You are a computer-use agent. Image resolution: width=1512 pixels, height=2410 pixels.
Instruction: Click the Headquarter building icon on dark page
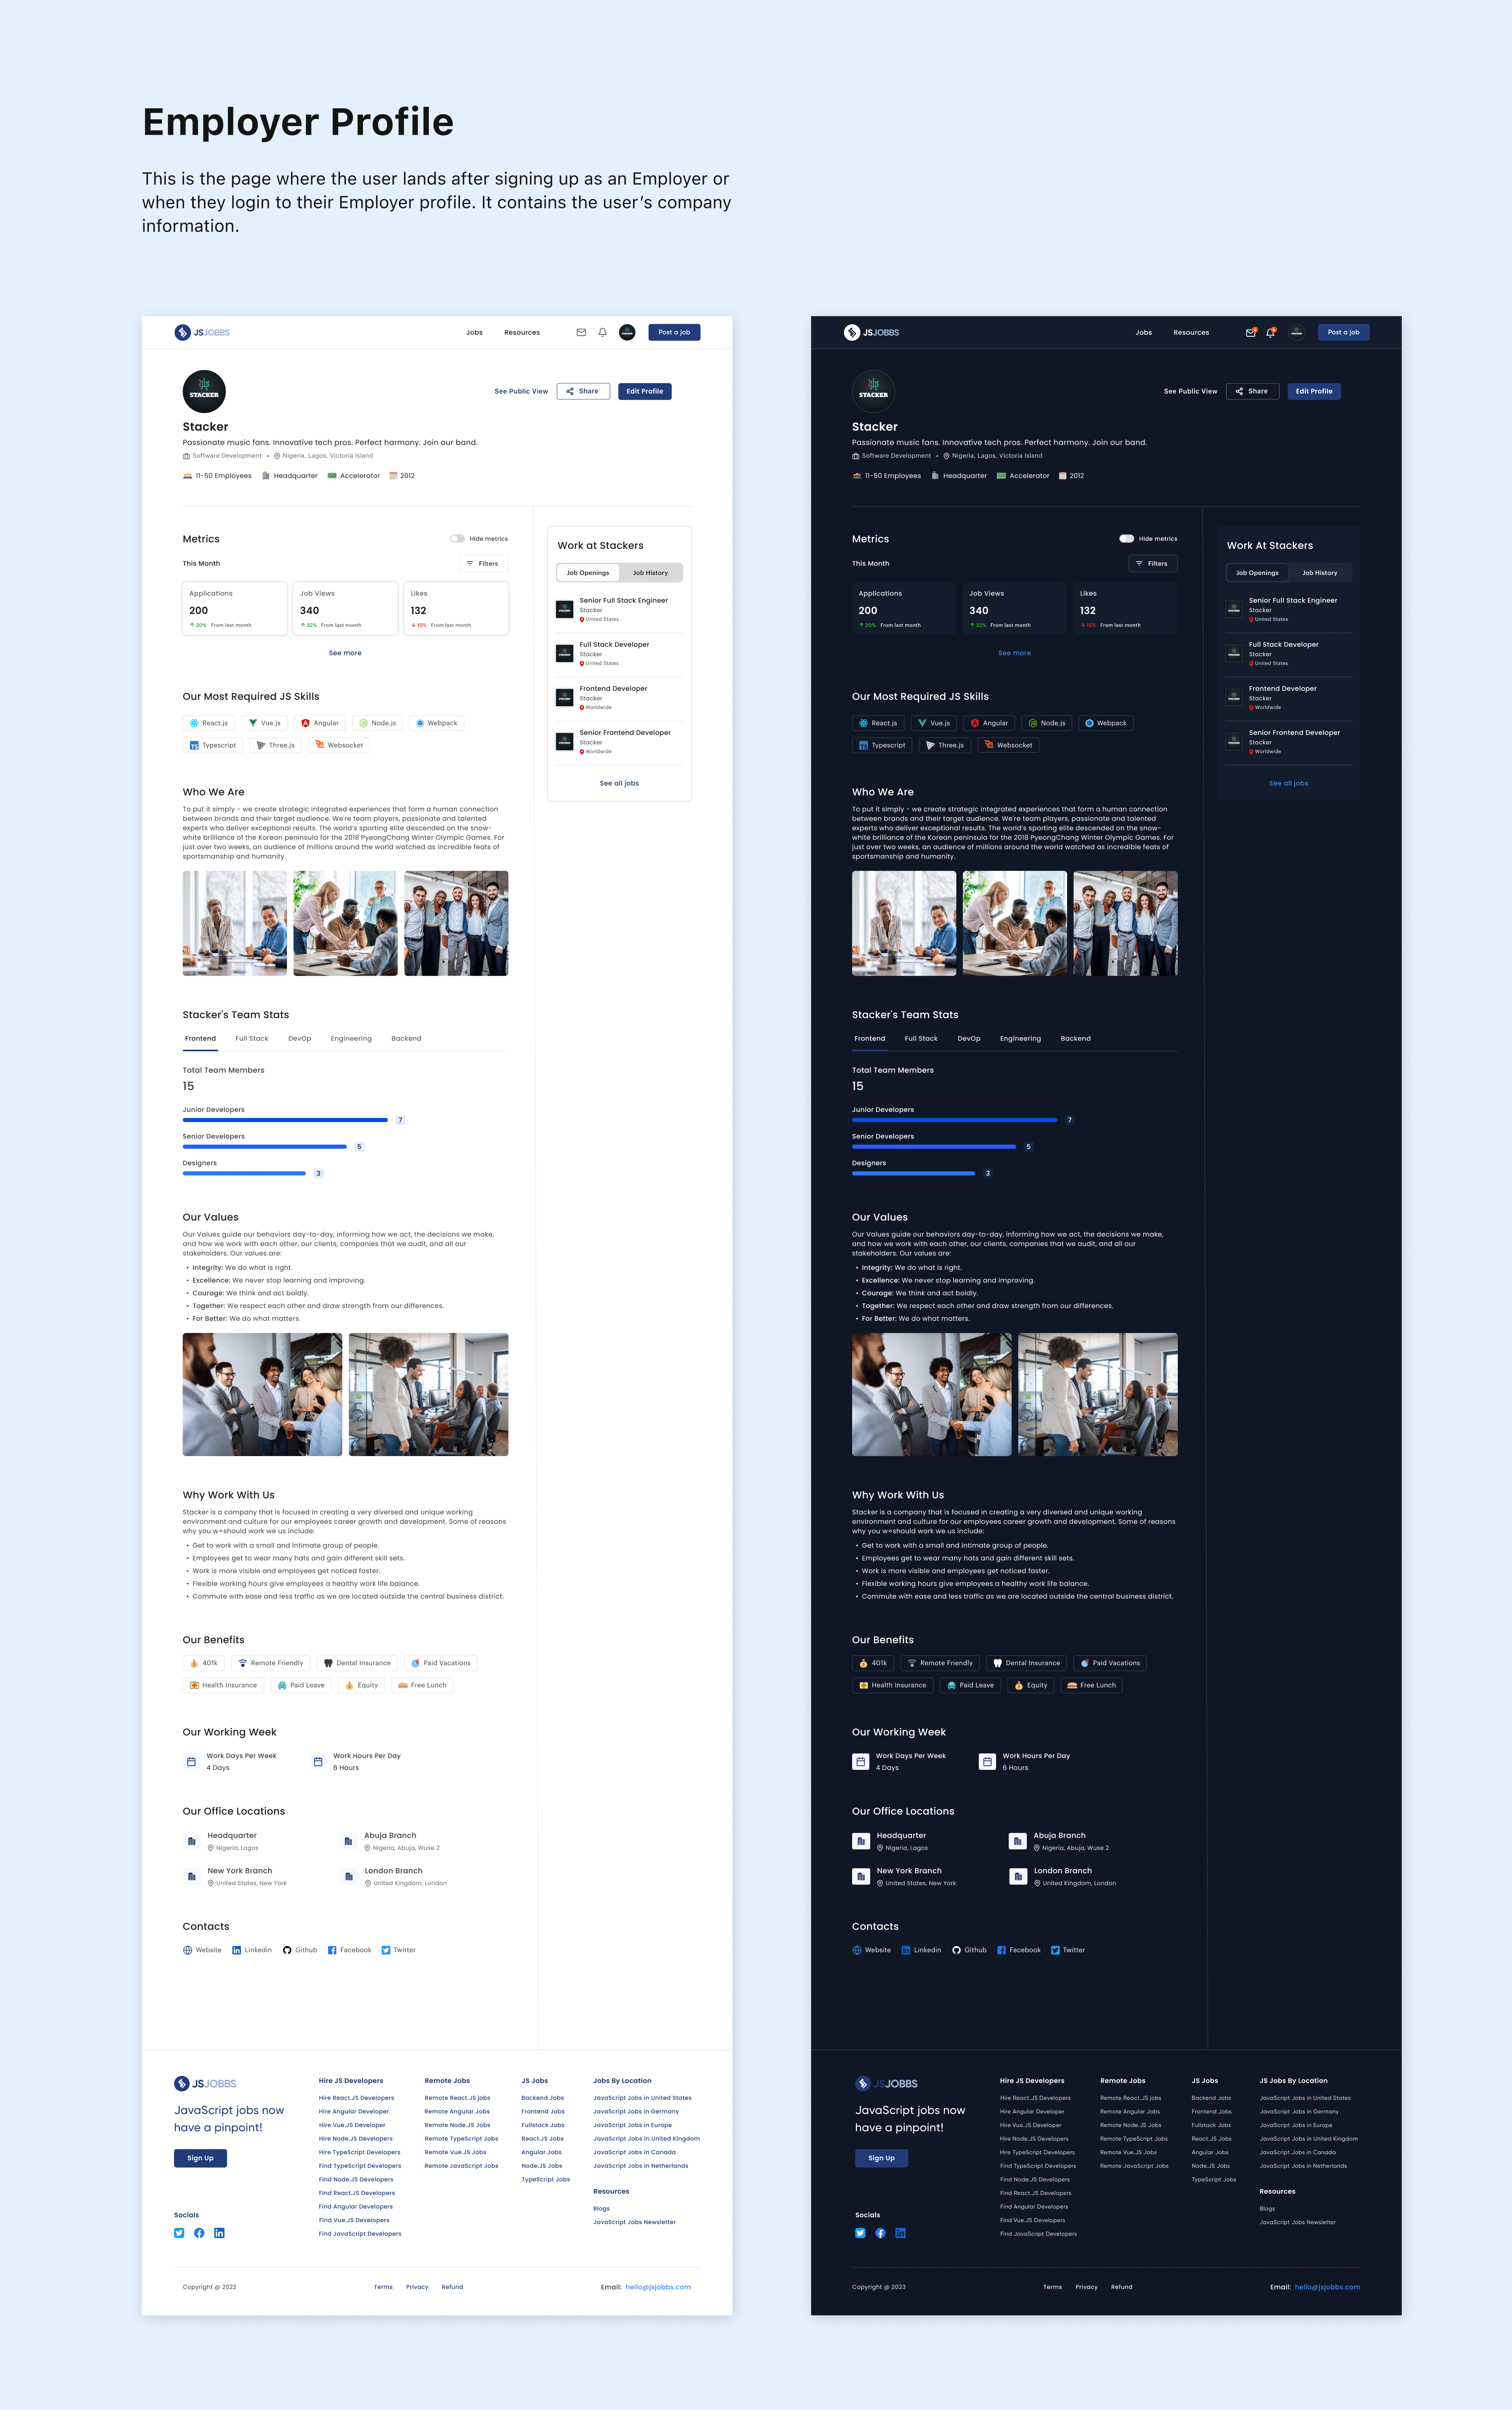[x=861, y=1841]
